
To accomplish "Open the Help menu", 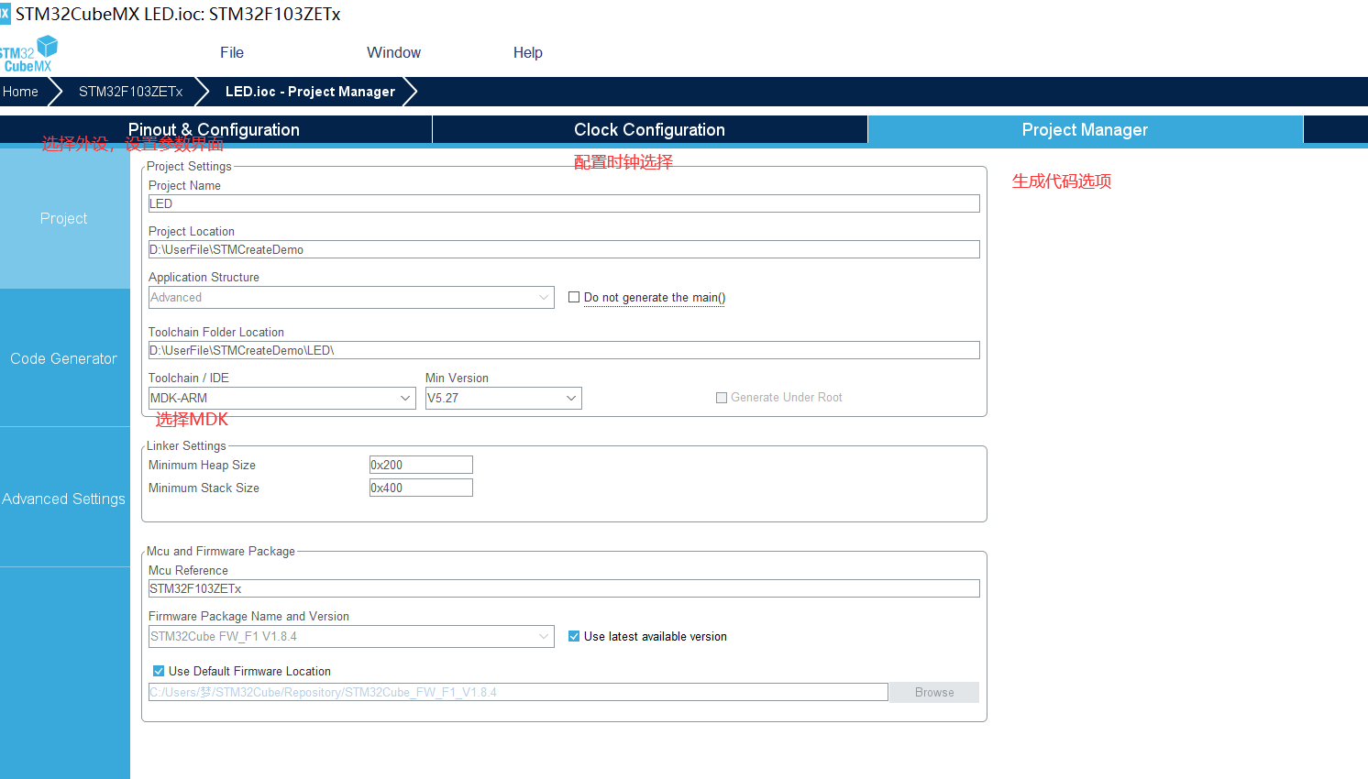I will [527, 53].
